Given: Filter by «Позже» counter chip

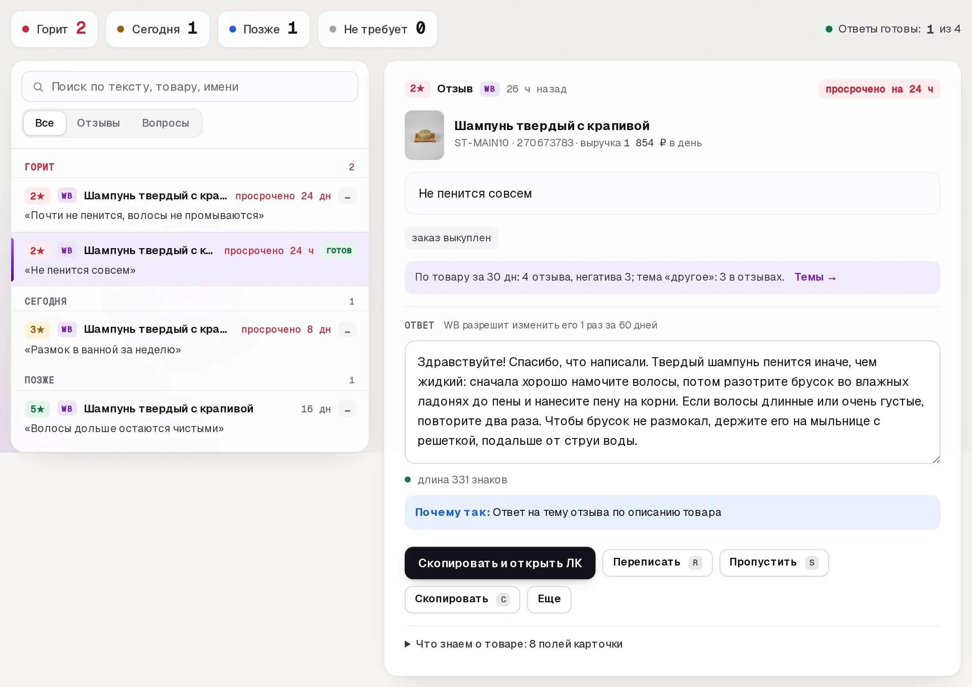Looking at the screenshot, I should pyautogui.click(x=264, y=29).
